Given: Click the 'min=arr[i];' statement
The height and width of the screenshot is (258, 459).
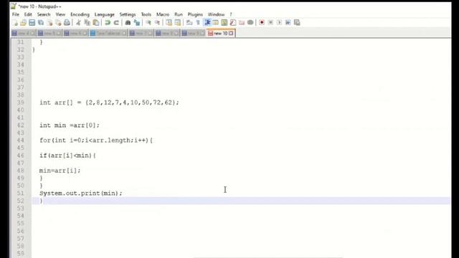Looking at the screenshot, I should pos(60,171).
